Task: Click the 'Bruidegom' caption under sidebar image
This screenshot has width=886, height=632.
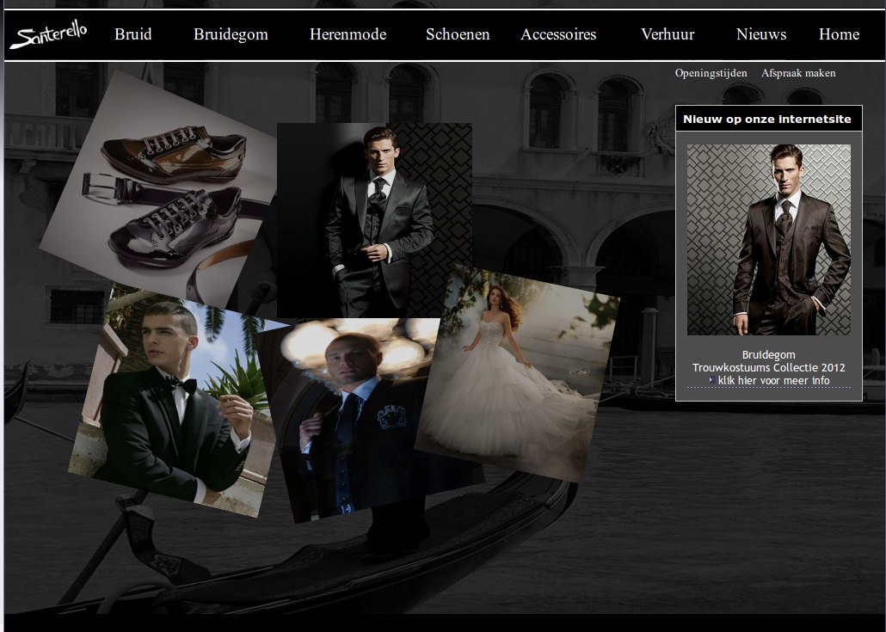Action: point(768,354)
